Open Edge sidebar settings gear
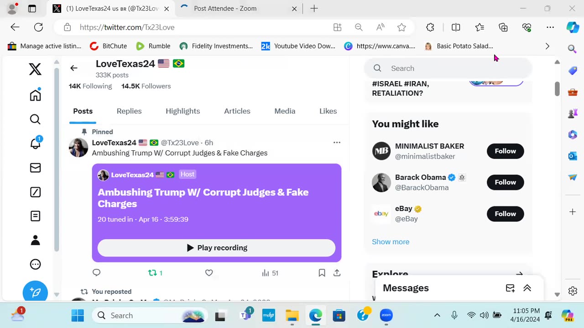 (573, 291)
